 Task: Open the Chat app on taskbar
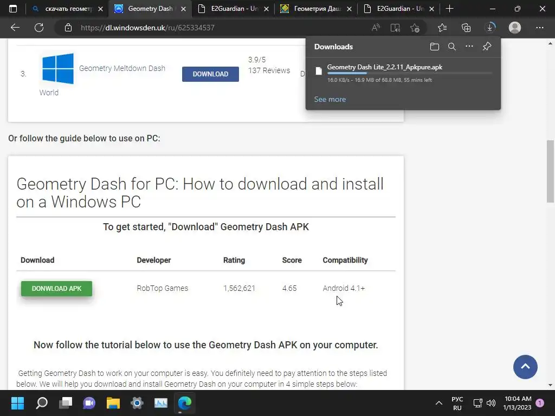(x=89, y=403)
